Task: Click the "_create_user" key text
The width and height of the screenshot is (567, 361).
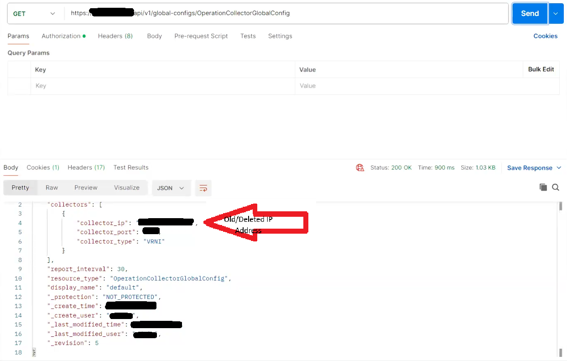Action: point(73,315)
